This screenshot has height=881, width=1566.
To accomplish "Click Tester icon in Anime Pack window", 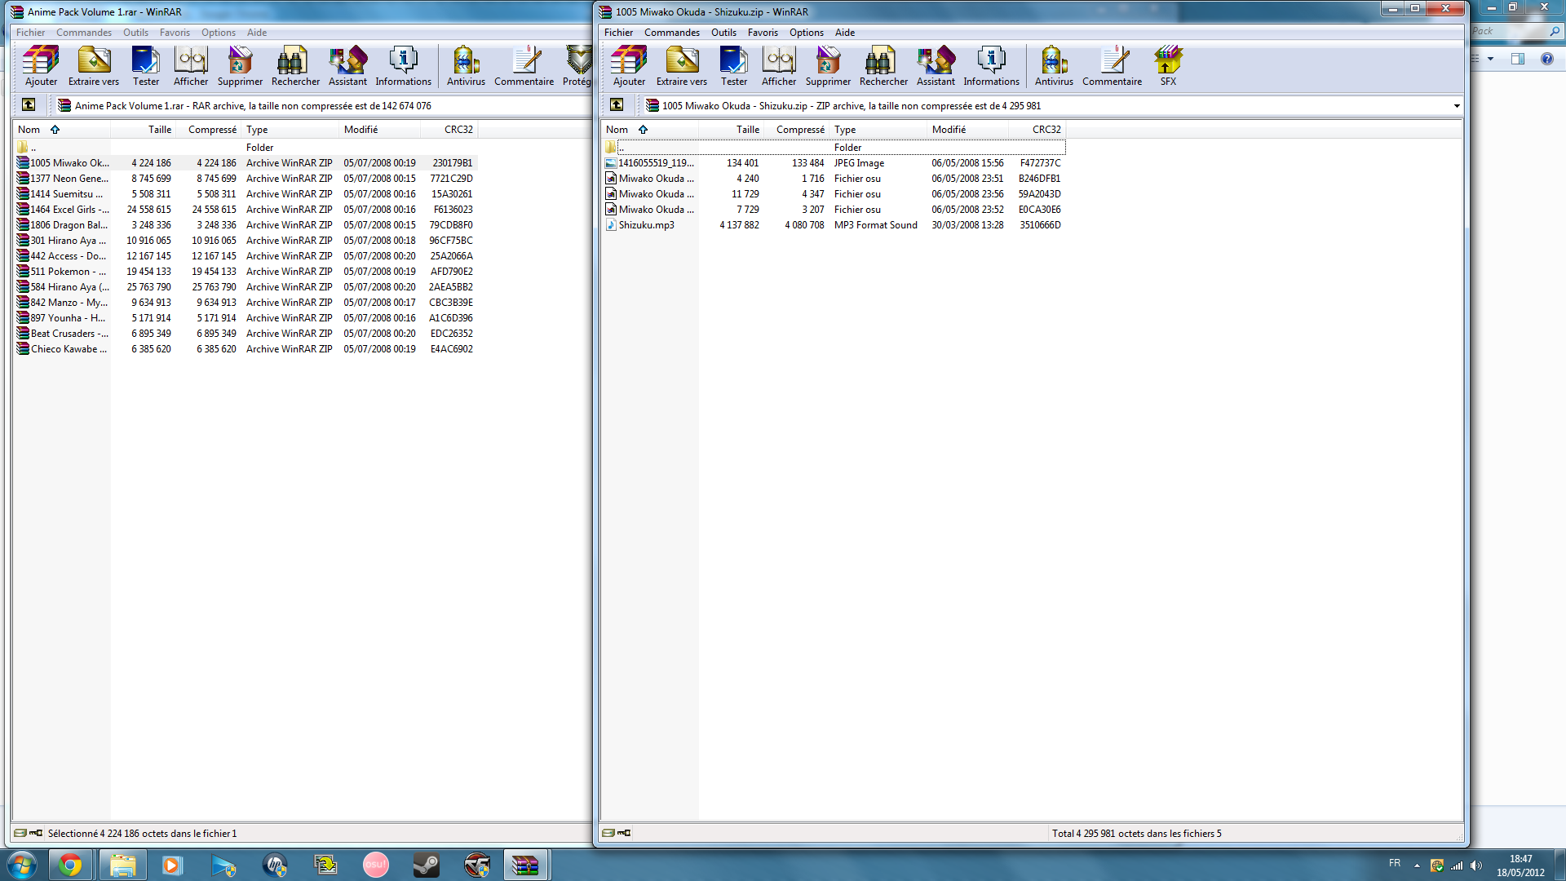I will (146, 65).
